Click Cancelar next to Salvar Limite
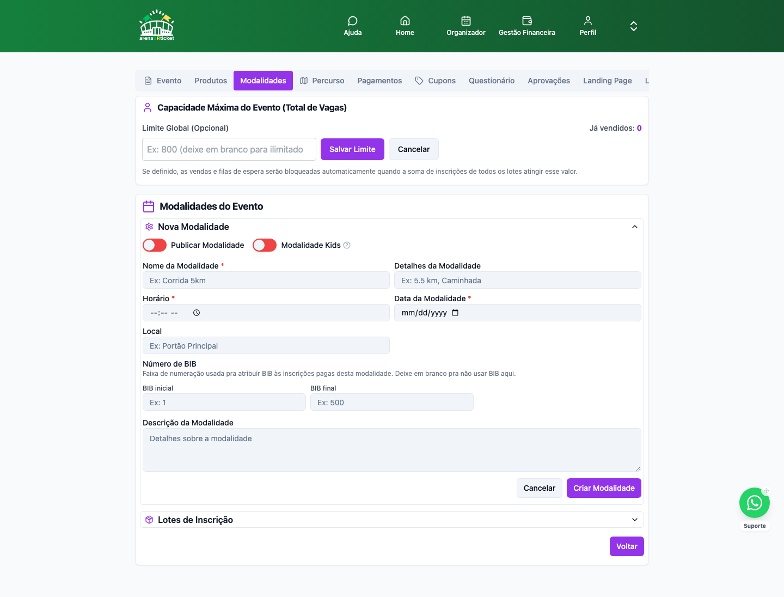Viewport: 784px width, 597px height. [x=414, y=149]
